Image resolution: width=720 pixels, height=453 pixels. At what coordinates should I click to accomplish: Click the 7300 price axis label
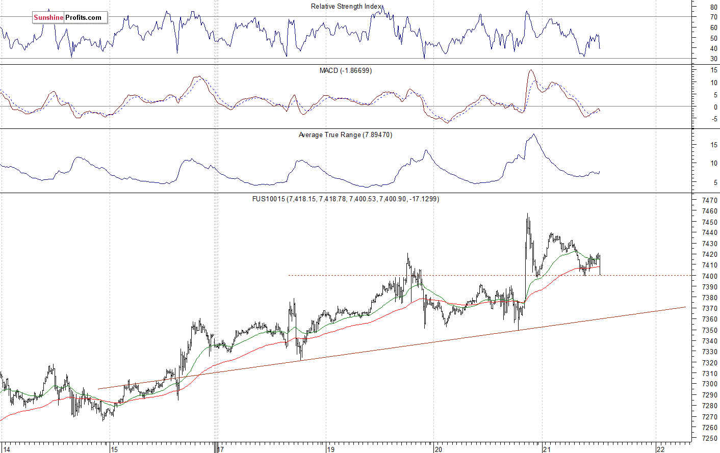710,384
